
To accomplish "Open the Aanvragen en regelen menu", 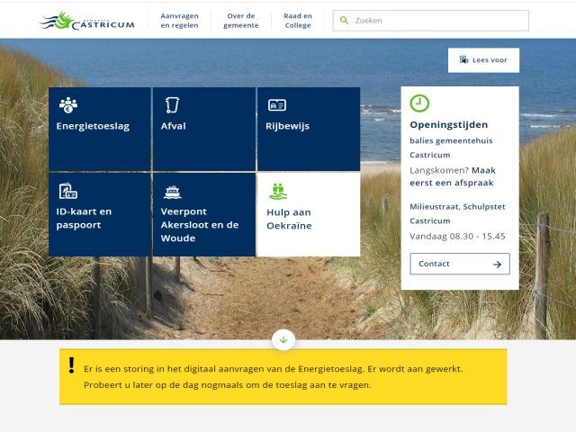I will click(179, 21).
